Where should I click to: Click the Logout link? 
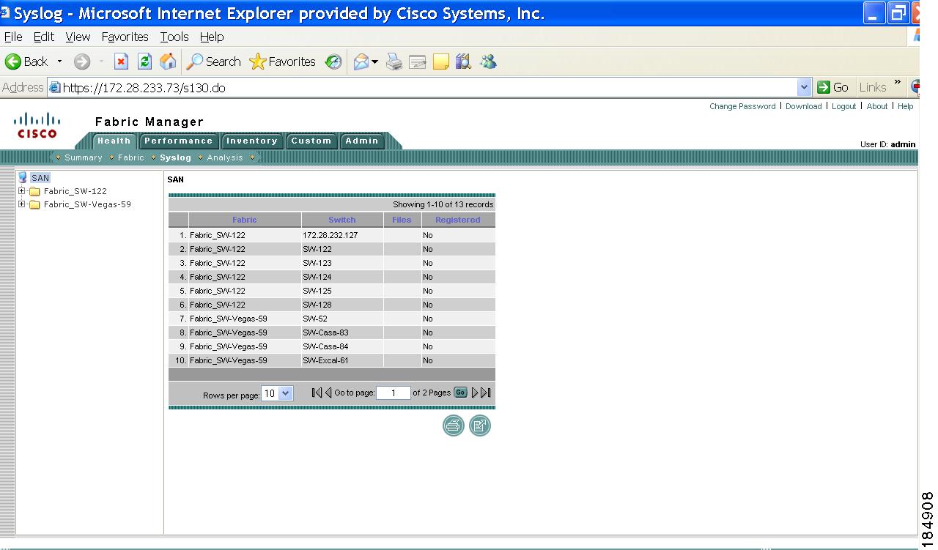(x=844, y=107)
